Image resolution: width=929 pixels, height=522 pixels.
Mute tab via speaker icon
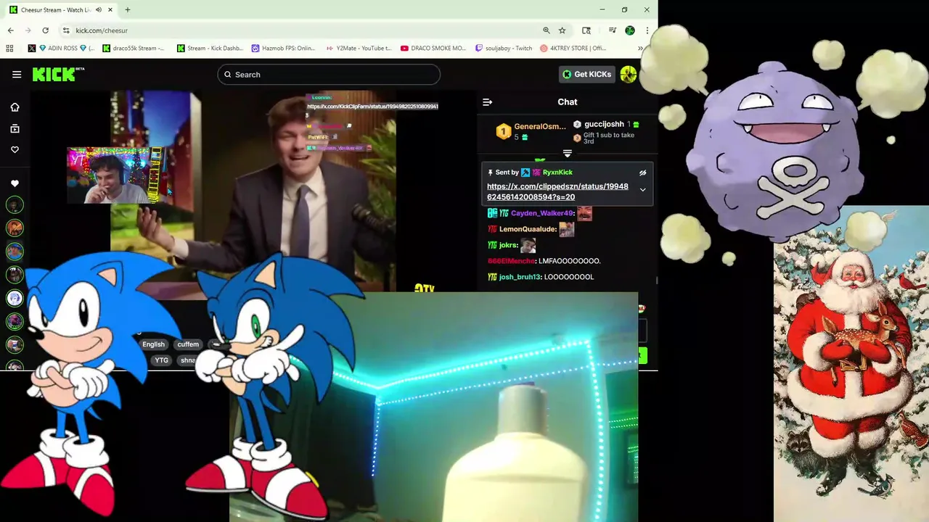[98, 10]
